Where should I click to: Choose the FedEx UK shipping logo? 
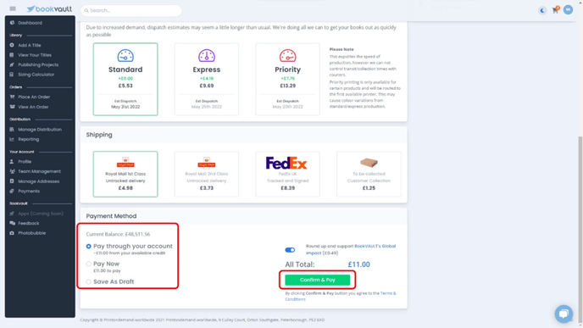tap(286, 163)
